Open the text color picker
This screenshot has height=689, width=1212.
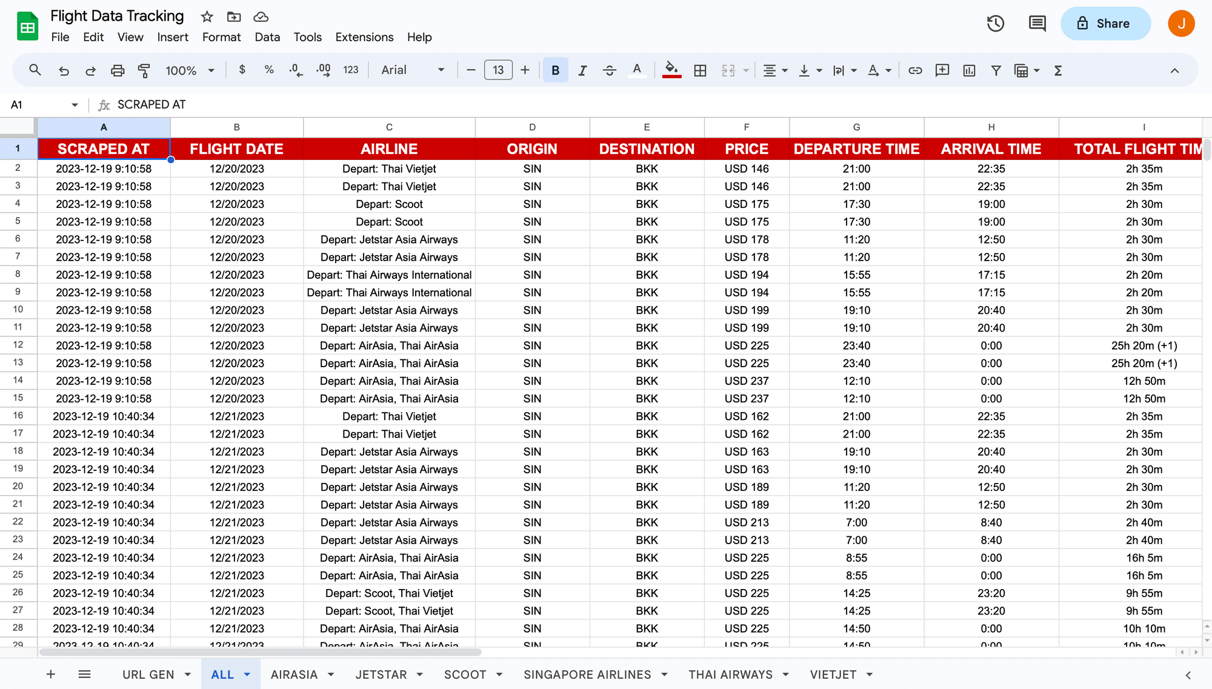coord(637,70)
